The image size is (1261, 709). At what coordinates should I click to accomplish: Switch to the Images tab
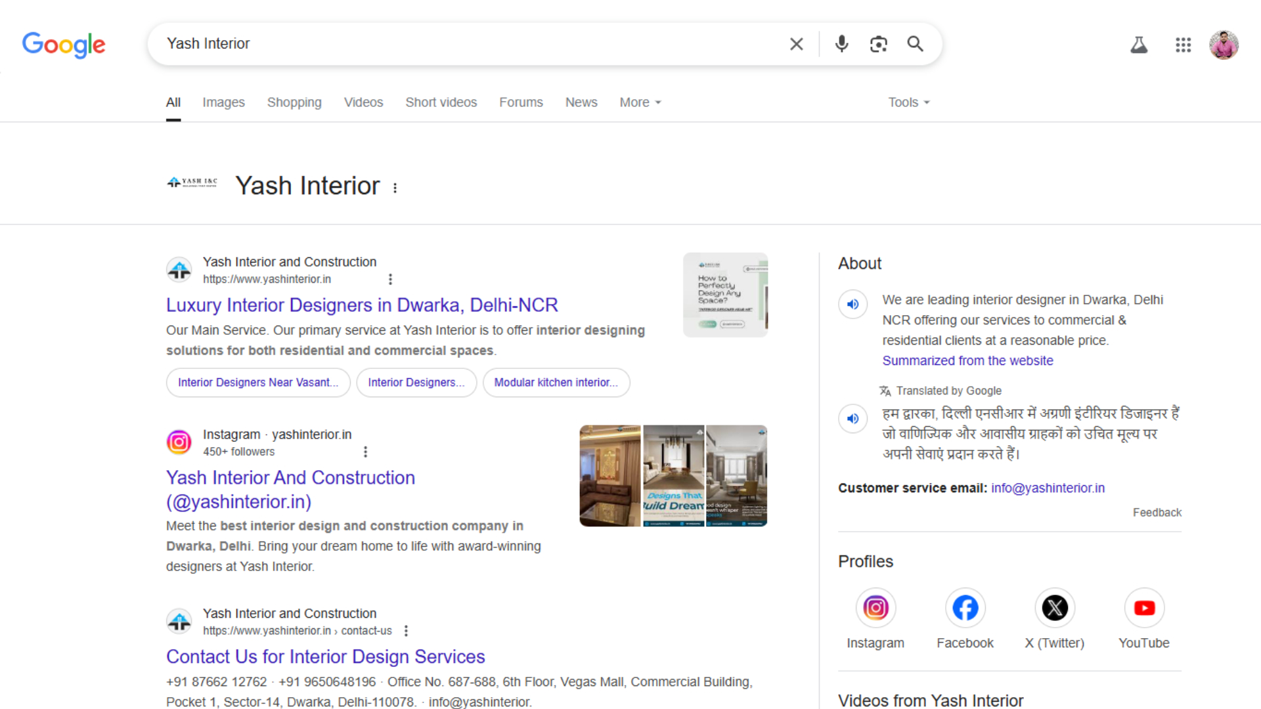point(223,102)
